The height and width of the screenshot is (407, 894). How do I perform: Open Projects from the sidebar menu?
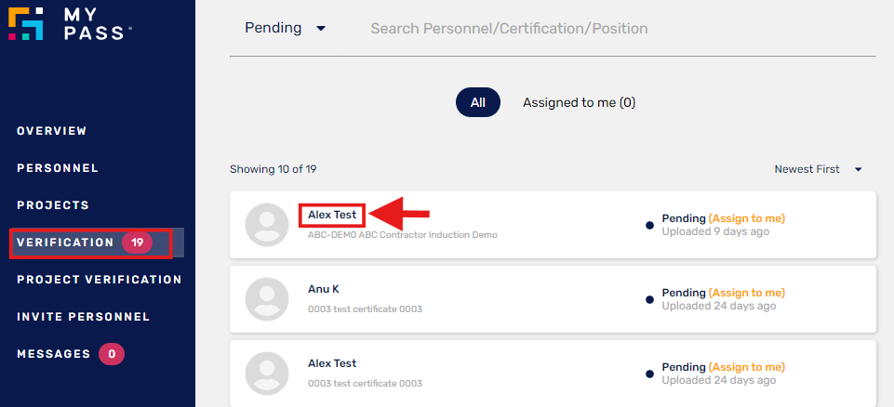pyautogui.click(x=53, y=205)
